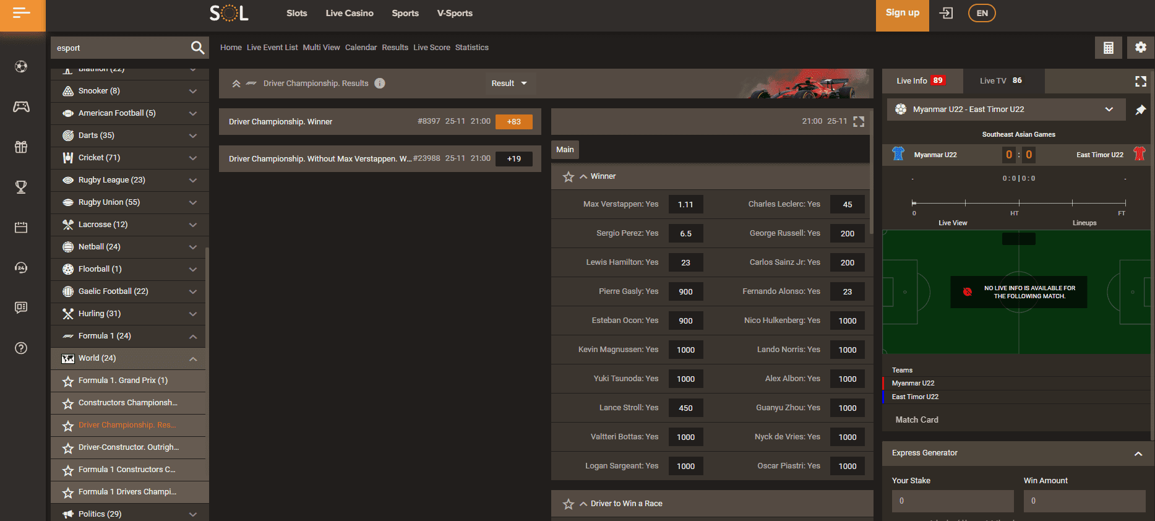The width and height of the screenshot is (1155, 521).
Task: Open +83 markets for Driver Championship Winner
Action: [513, 121]
